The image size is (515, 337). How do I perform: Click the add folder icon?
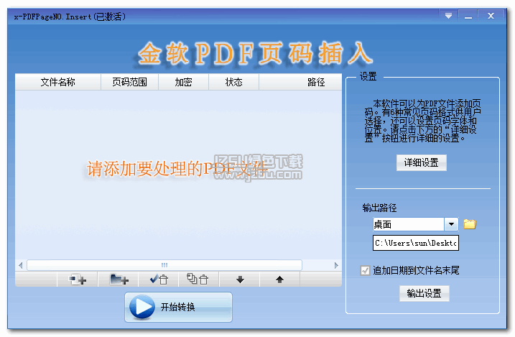point(119,280)
